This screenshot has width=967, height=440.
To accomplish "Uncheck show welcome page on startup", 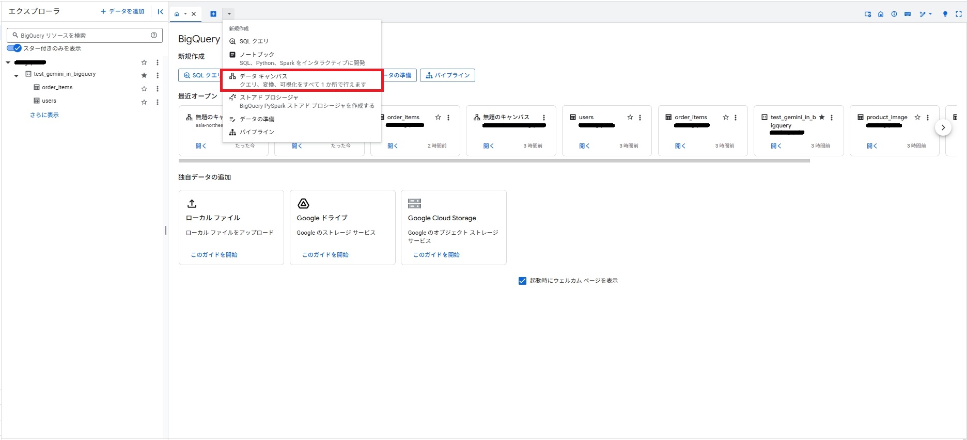I will tap(522, 281).
